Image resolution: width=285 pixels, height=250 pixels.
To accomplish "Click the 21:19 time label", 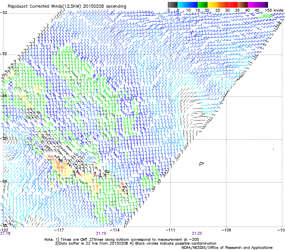I will pos(101,233).
